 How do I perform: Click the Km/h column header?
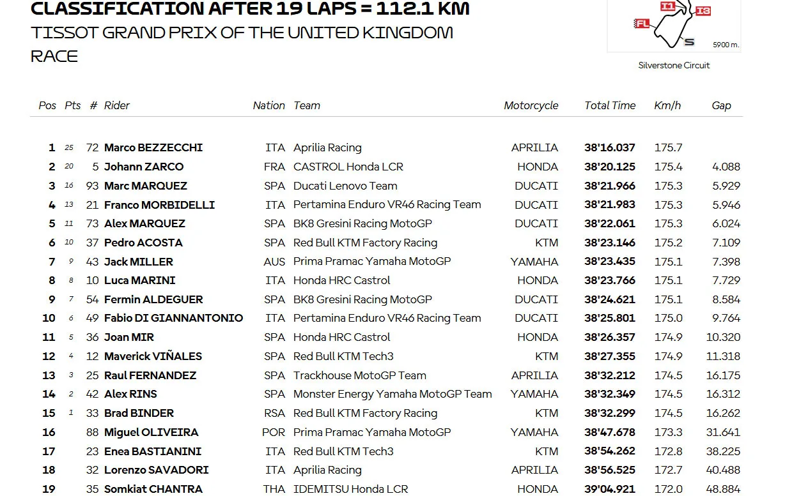point(667,105)
